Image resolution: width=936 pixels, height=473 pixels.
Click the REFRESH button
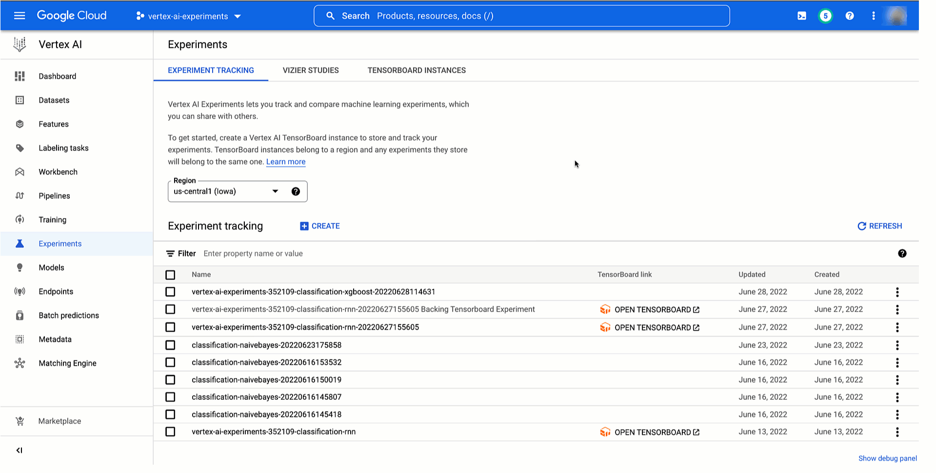[x=880, y=226]
